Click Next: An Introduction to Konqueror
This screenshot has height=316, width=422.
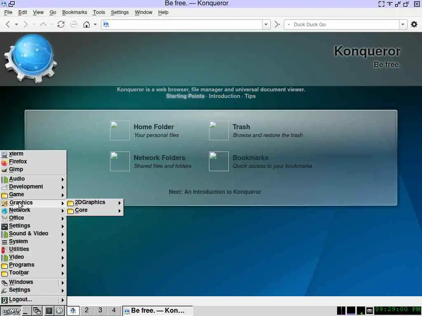coord(215,192)
